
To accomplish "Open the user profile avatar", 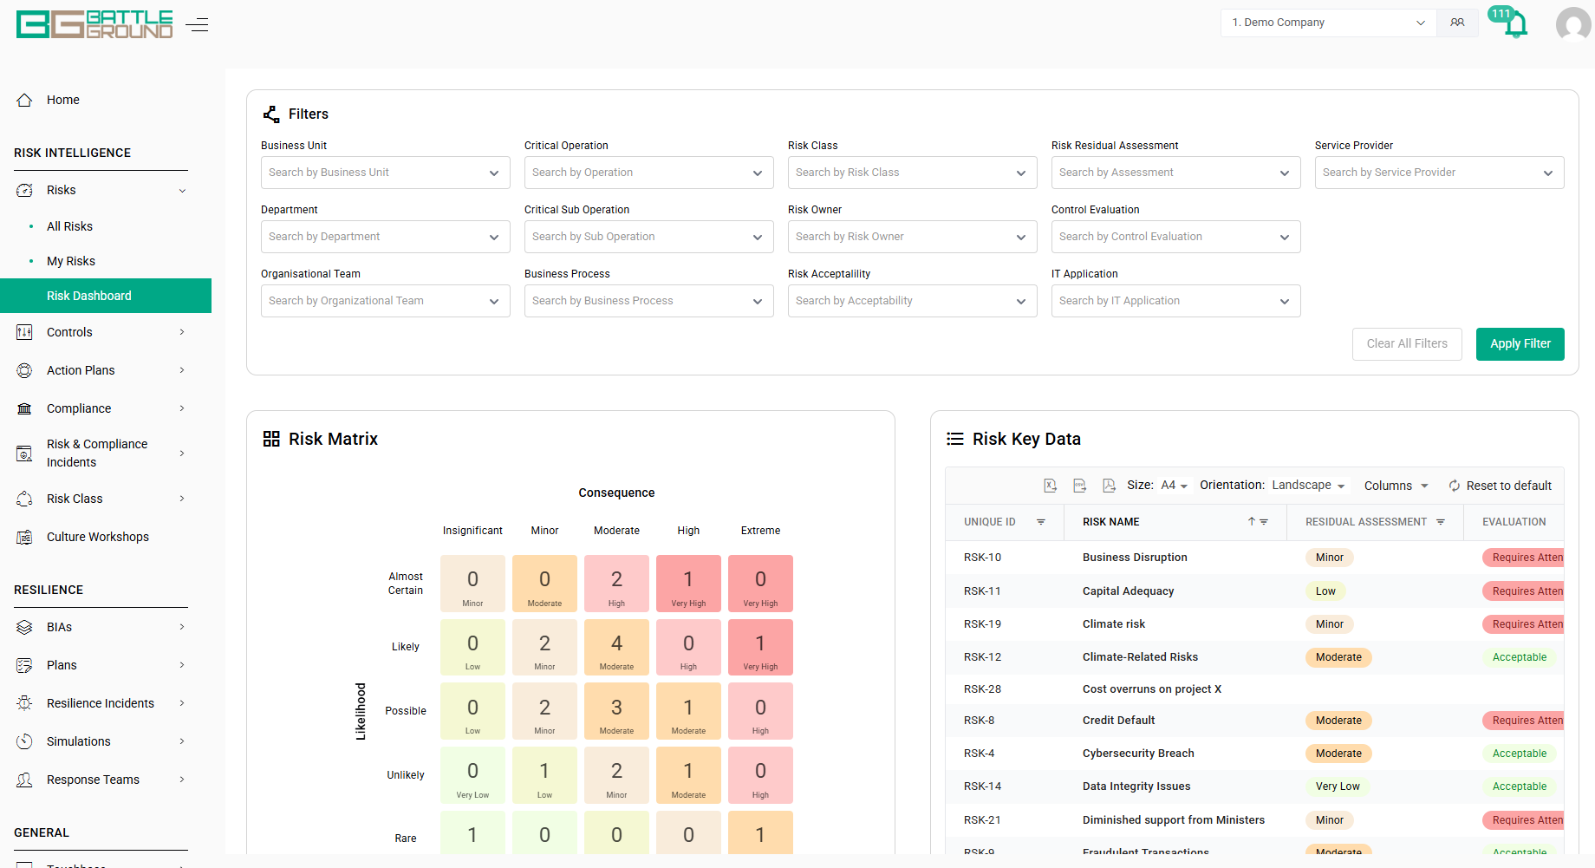I will [1573, 24].
